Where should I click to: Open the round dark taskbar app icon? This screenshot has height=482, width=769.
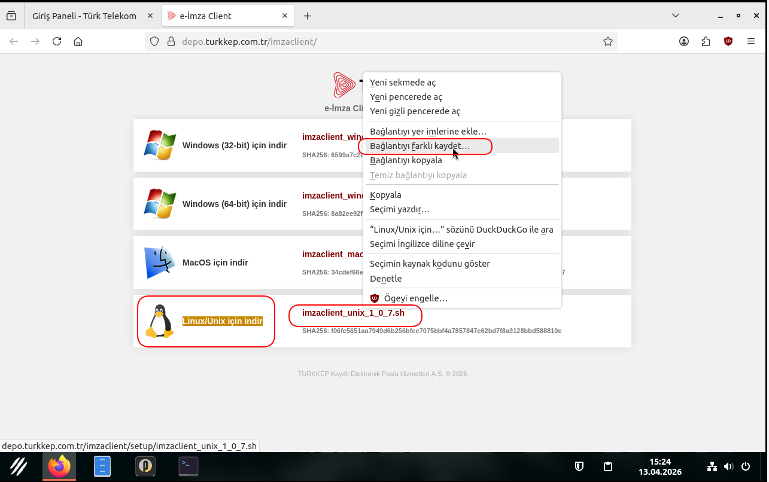(x=145, y=466)
